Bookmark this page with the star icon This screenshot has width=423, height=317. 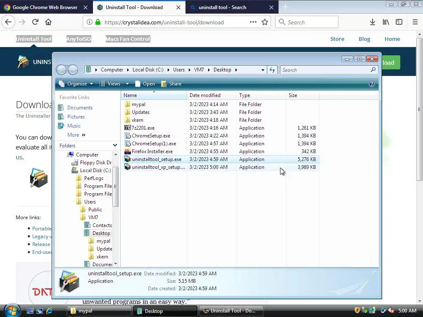coord(265,22)
